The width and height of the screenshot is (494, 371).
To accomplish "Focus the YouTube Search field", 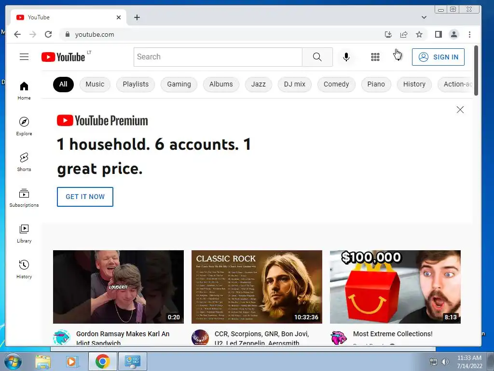I will point(218,57).
